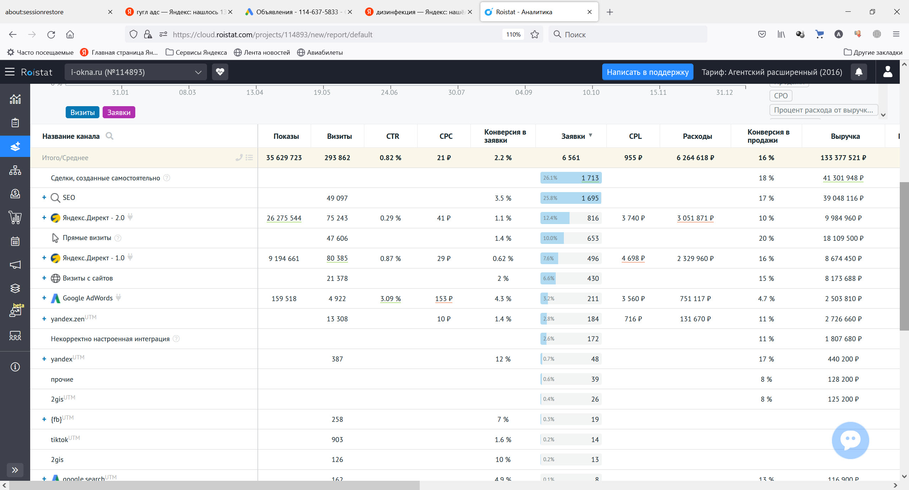This screenshot has height=490, width=909.
Task: Open the dashboard chart icon in sidebar
Action: [15, 99]
